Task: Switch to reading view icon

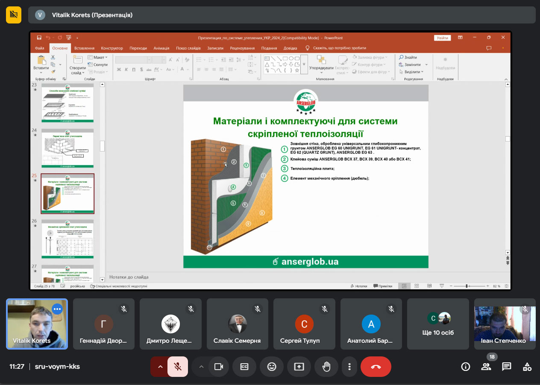Action: pyautogui.click(x=429, y=286)
